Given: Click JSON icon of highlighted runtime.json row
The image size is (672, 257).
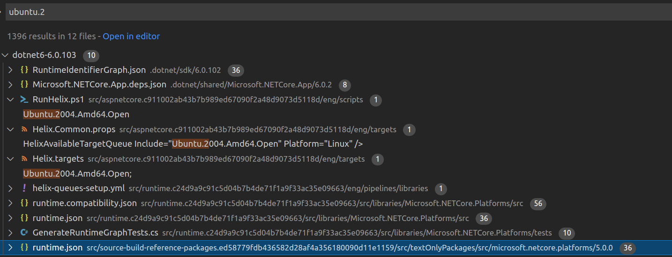Looking at the screenshot, I should click(24, 248).
